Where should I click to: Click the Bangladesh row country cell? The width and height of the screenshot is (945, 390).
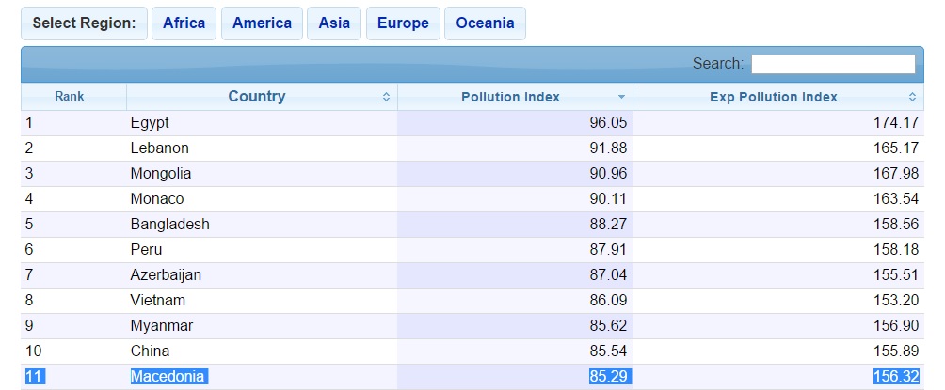click(263, 225)
